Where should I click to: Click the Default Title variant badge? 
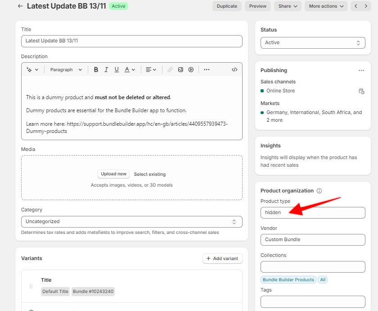tap(55, 292)
